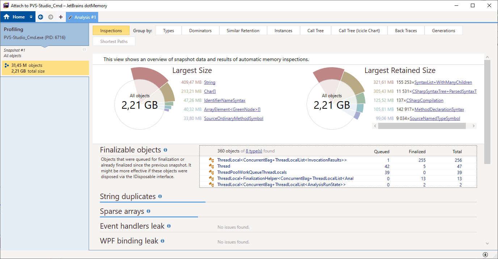Open the 8 type(s) link
This screenshot has width=498, height=259.
tap(254, 151)
